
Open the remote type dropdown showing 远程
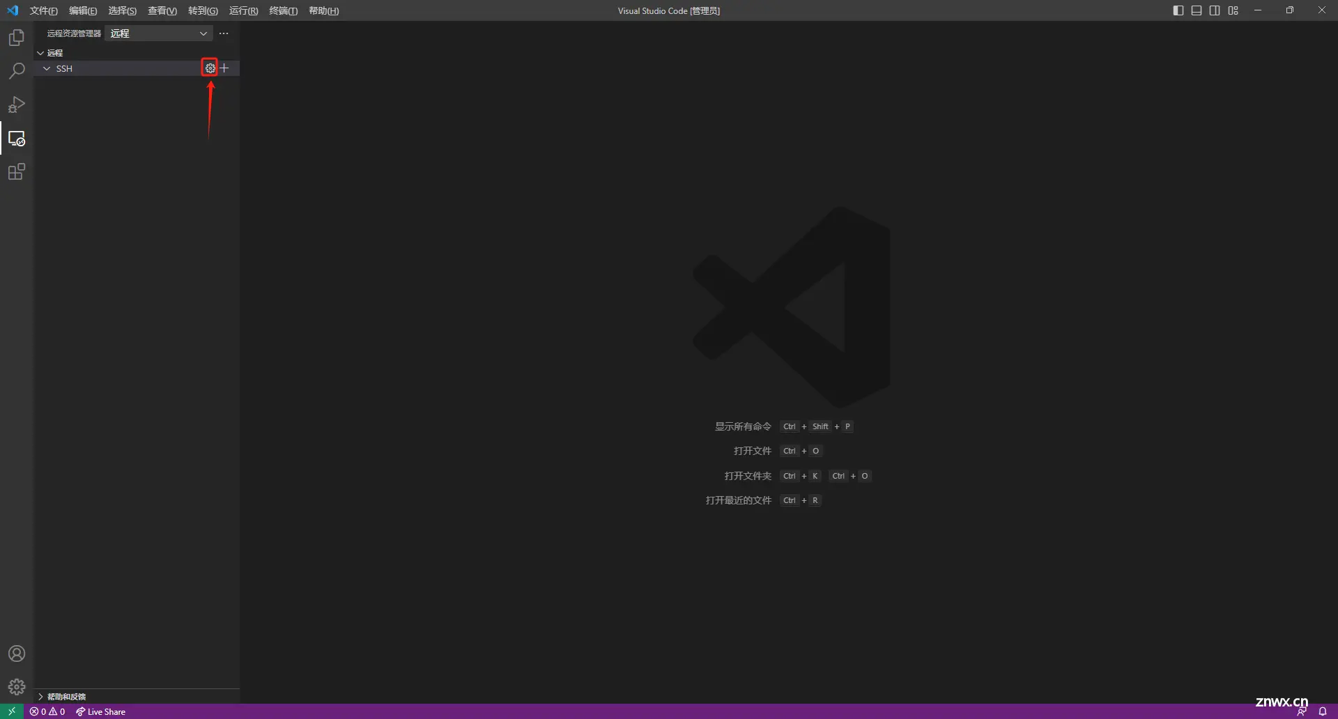tap(159, 33)
